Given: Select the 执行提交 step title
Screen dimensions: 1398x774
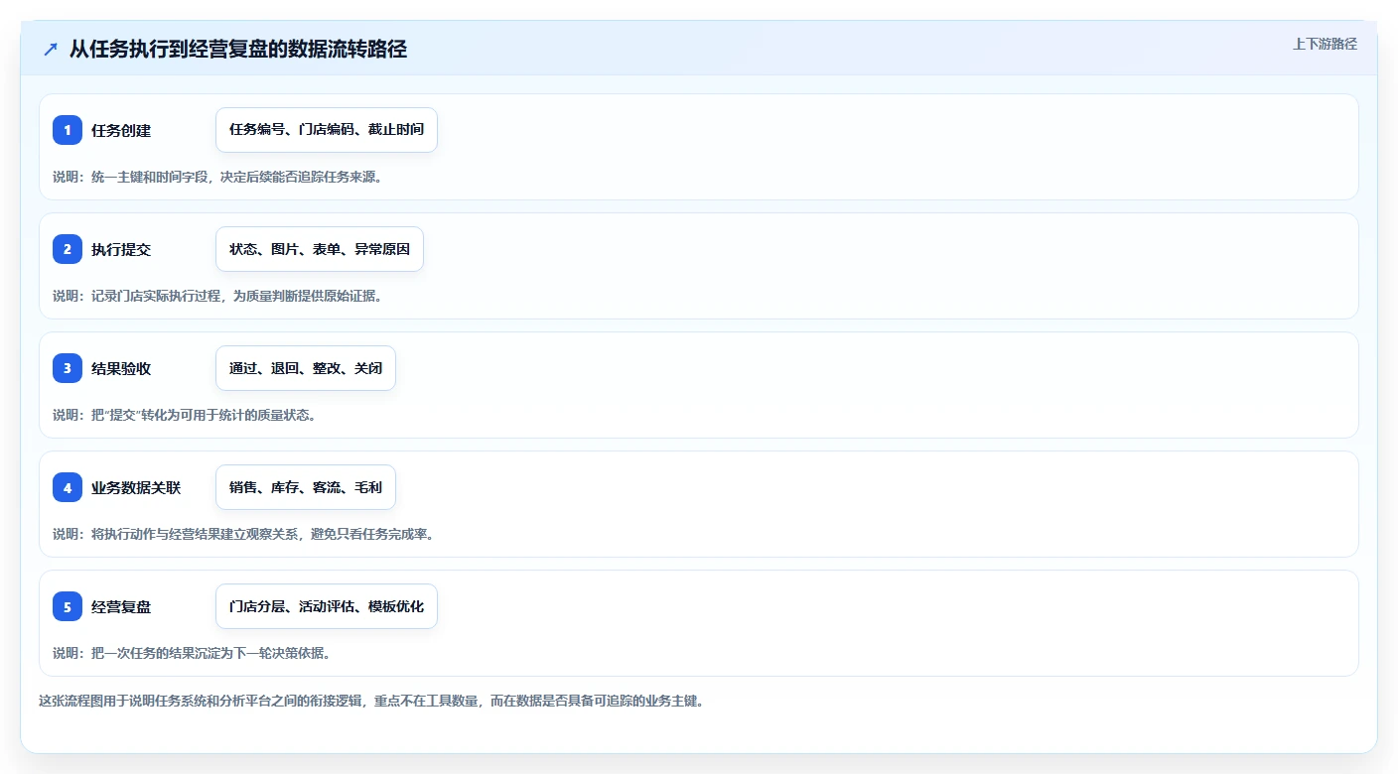Looking at the screenshot, I should click(x=121, y=249).
